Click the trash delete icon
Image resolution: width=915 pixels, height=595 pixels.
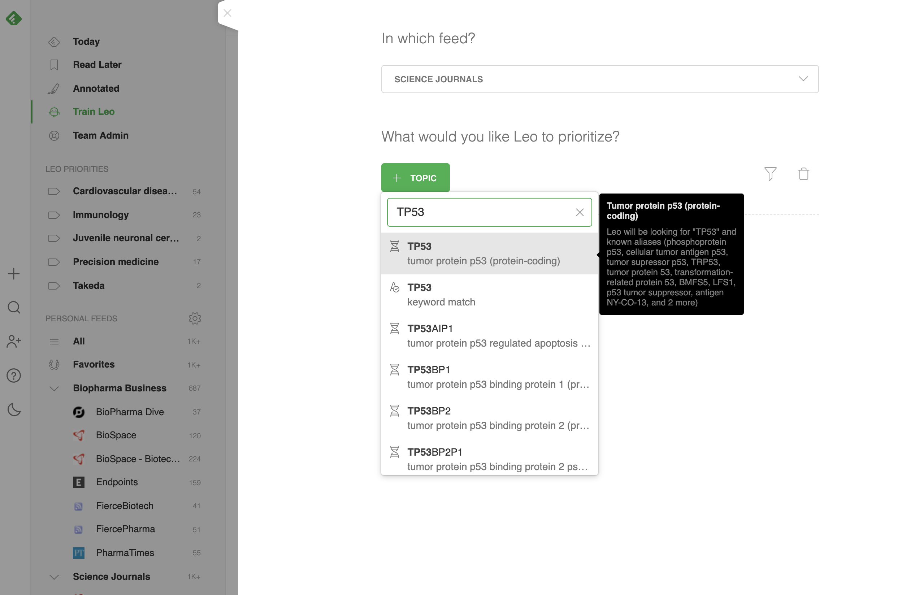pyautogui.click(x=803, y=174)
